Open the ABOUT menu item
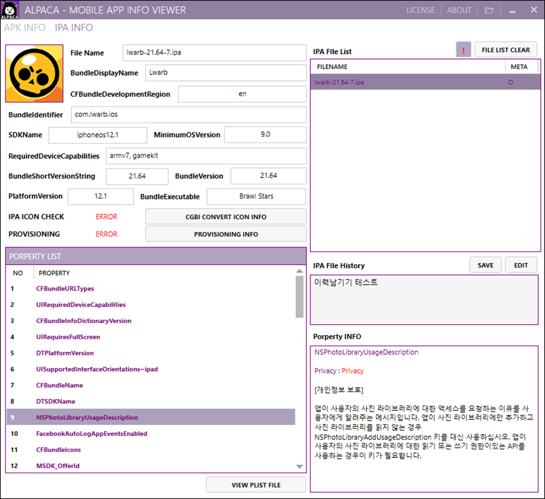Viewport: 545px width, 499px height. click(459, 10)
